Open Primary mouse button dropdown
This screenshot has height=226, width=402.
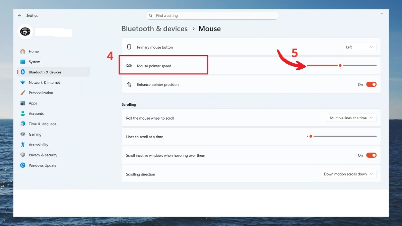pos(359,47)
